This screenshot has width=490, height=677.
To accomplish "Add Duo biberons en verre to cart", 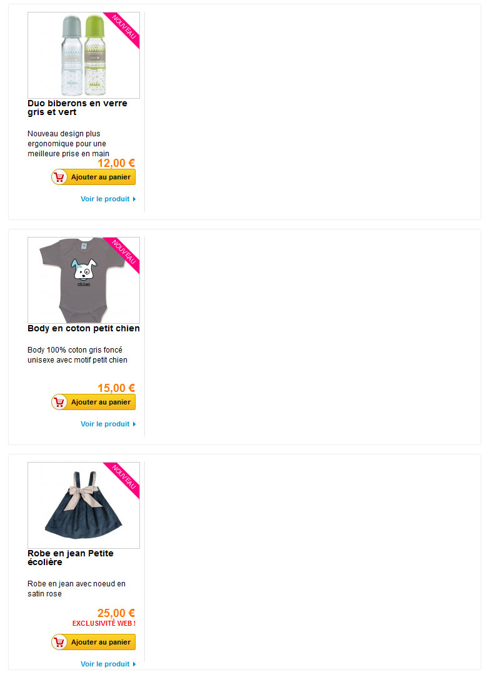I will (x=93, y=177).
